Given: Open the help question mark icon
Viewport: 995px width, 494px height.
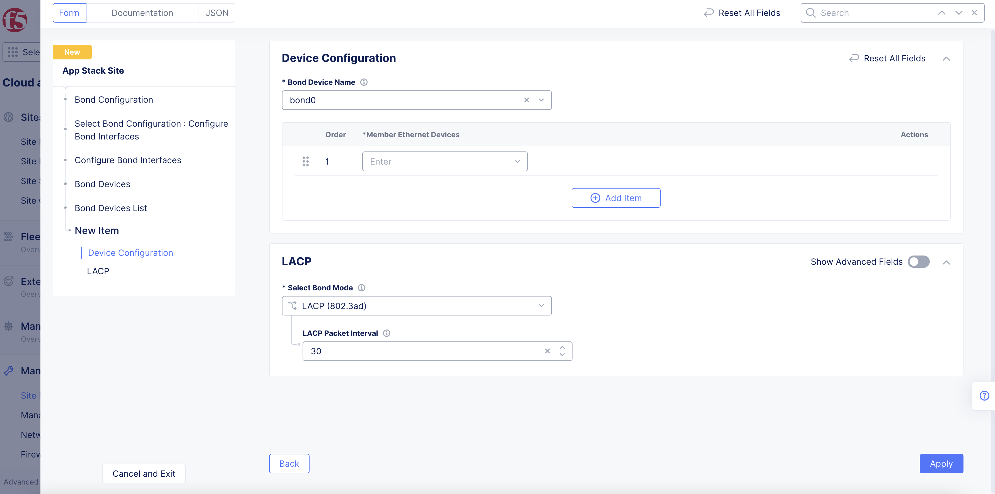Looking at the screenshot, I should point(984,396).
